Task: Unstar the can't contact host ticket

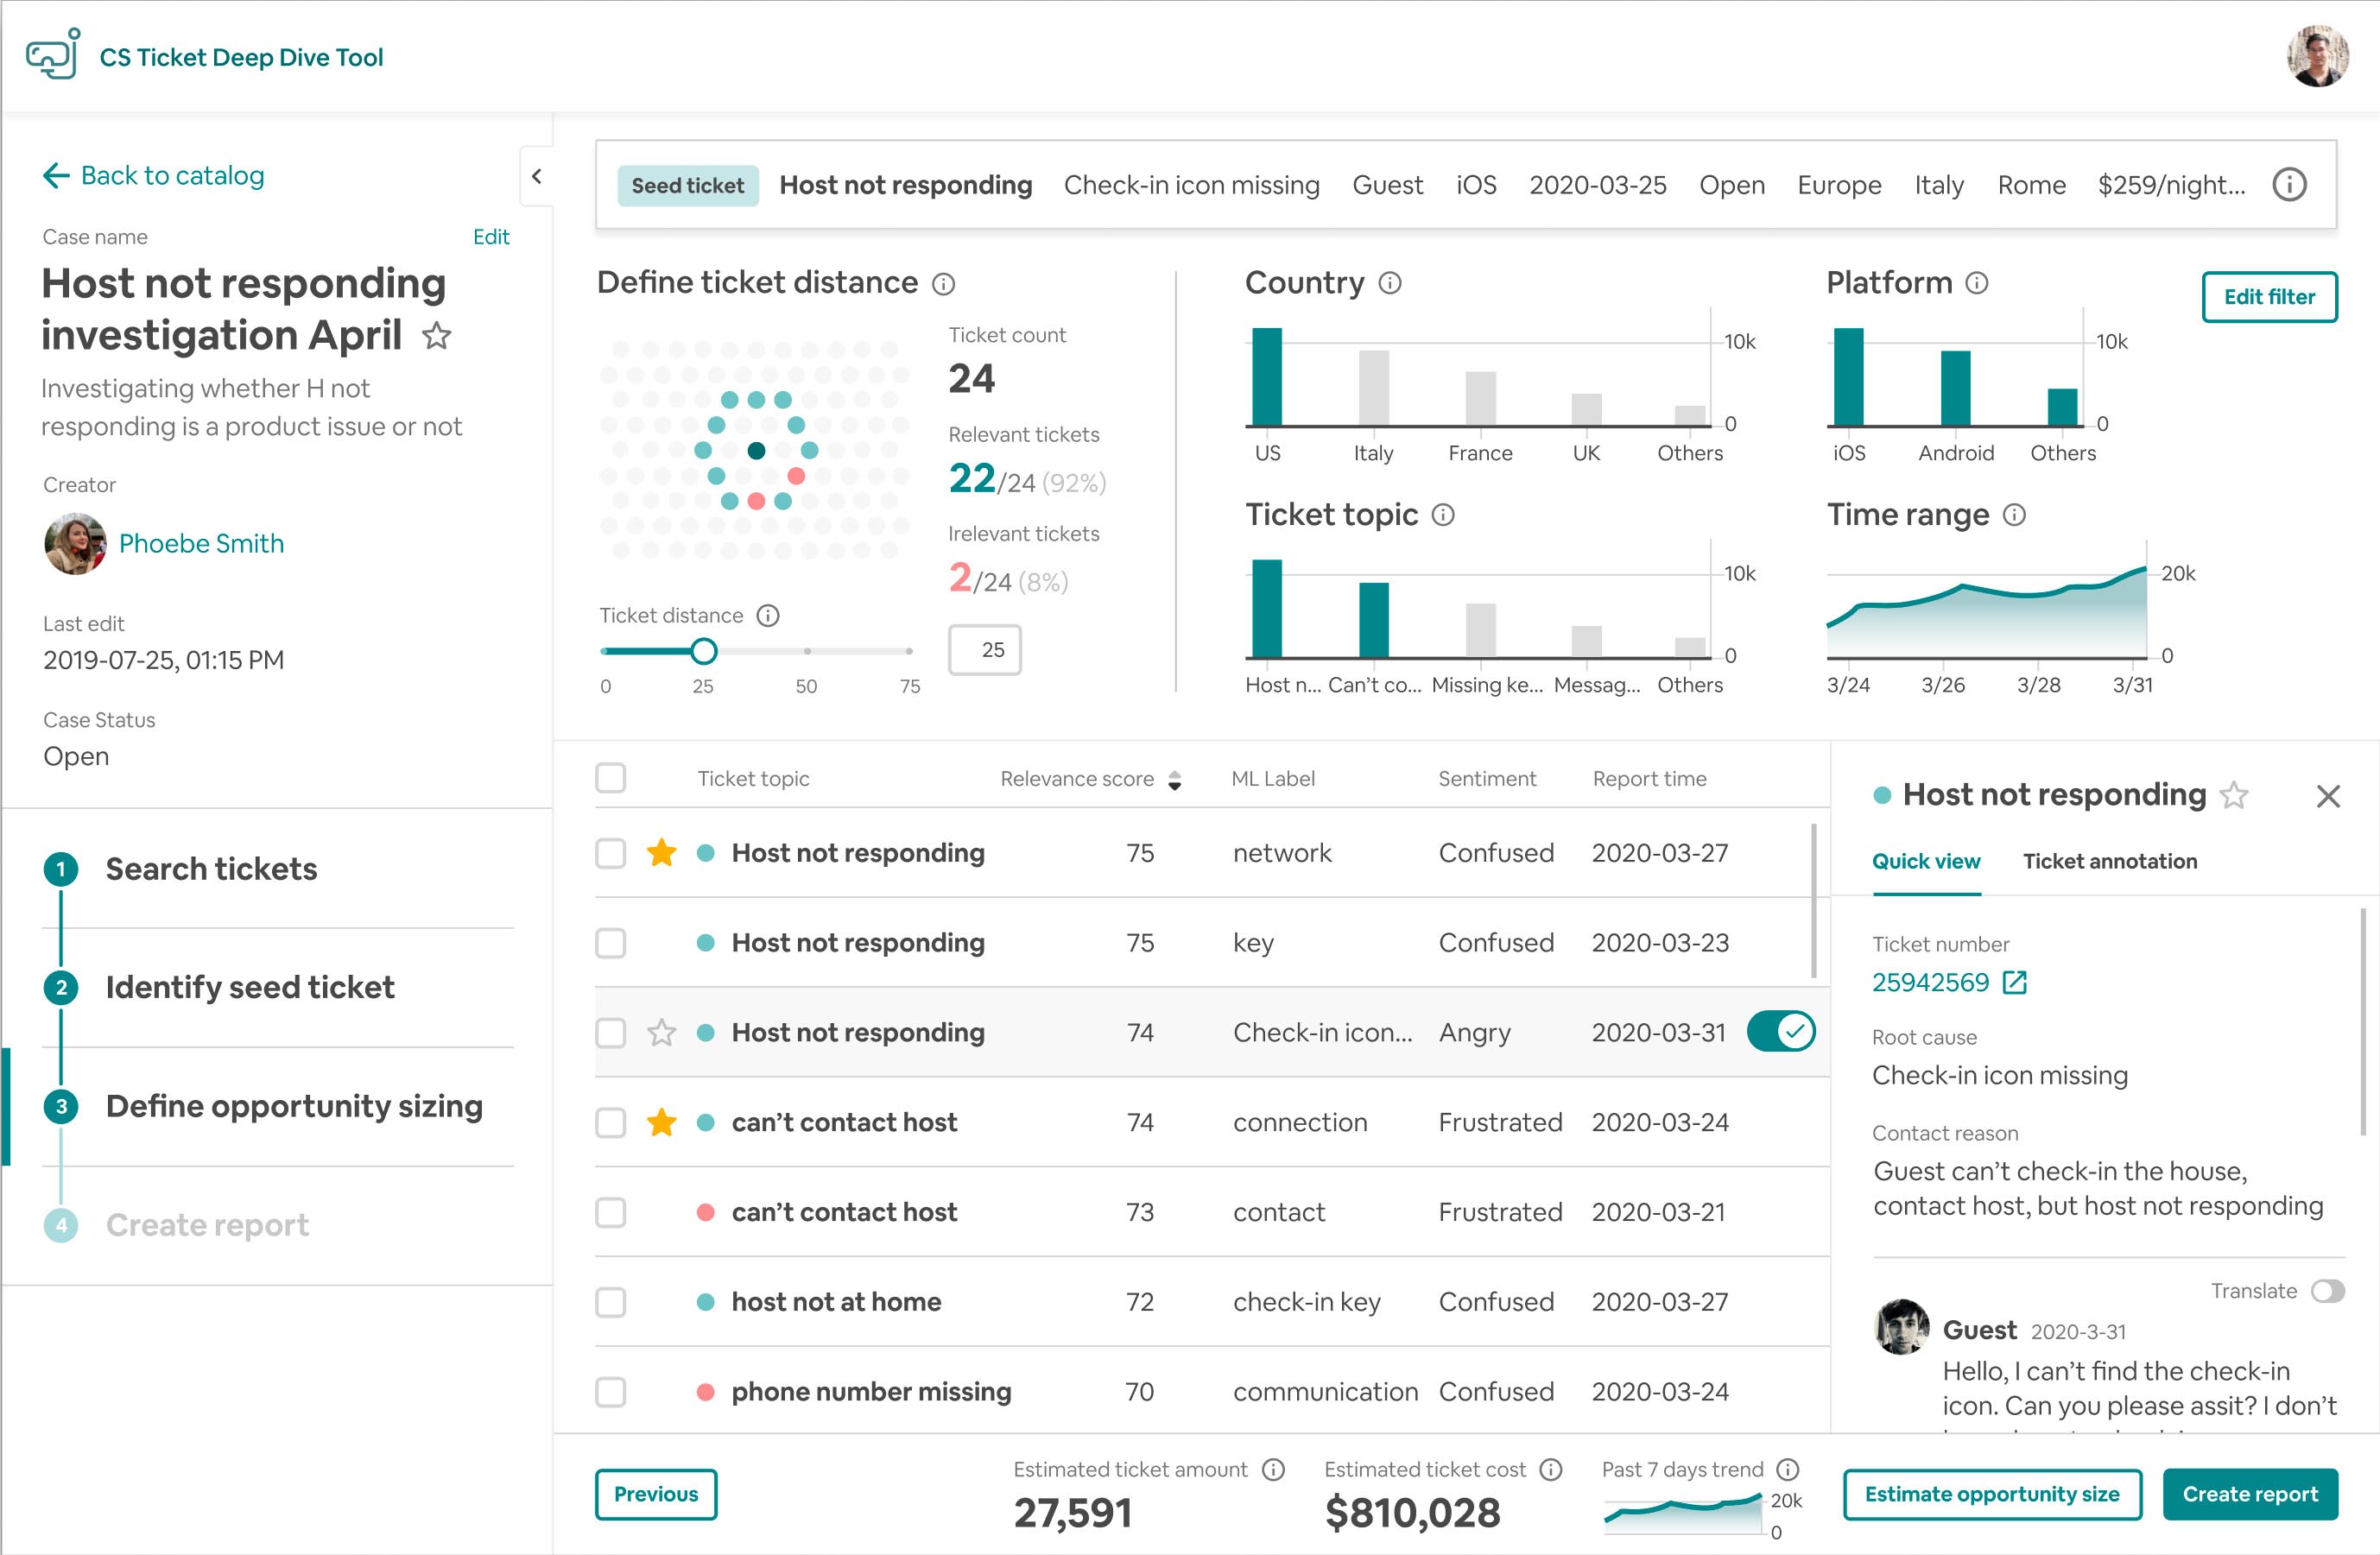Action: 661,1122
